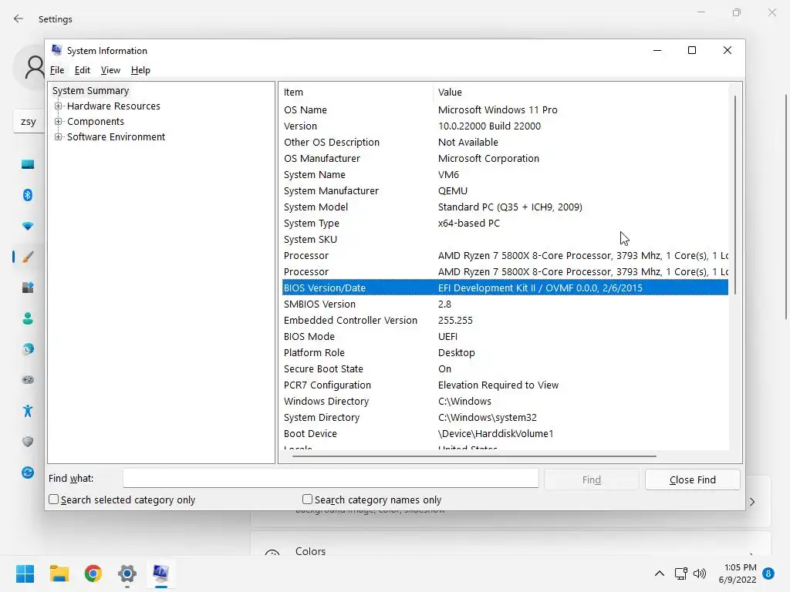Viewport: 790px width, 592px height.
Task: Show hidden system tray icons
Action: coord(659,573)
